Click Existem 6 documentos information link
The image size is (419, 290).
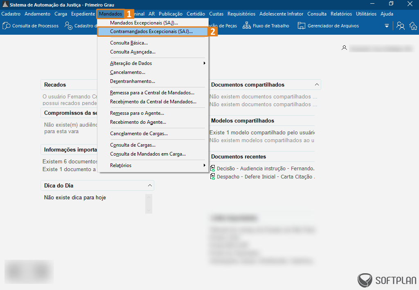pyautogui.click(x=70, y=161)
